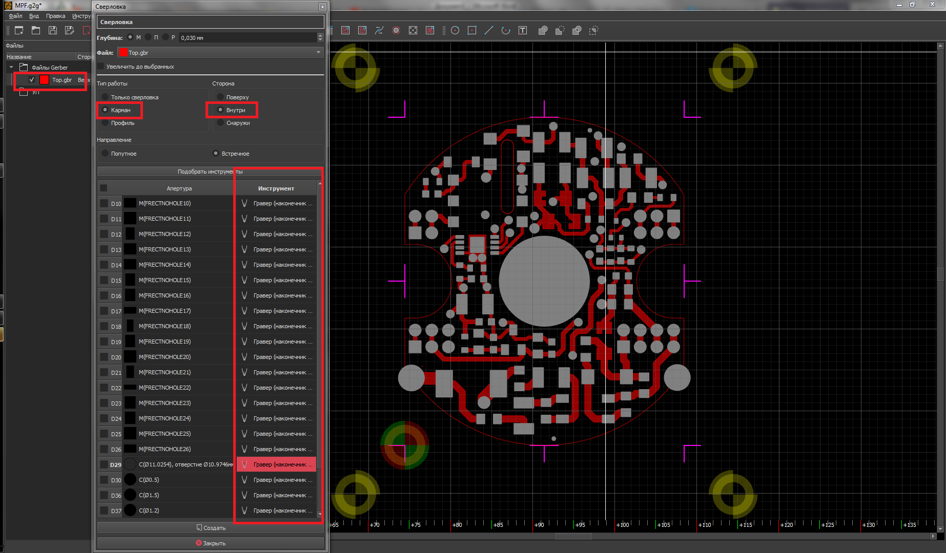946x553 pixels.
Task: Click the intersect shapes icon
Action: (x=577, y=30)
